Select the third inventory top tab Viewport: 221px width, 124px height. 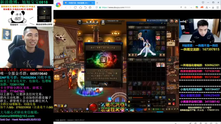click(147, 28)
